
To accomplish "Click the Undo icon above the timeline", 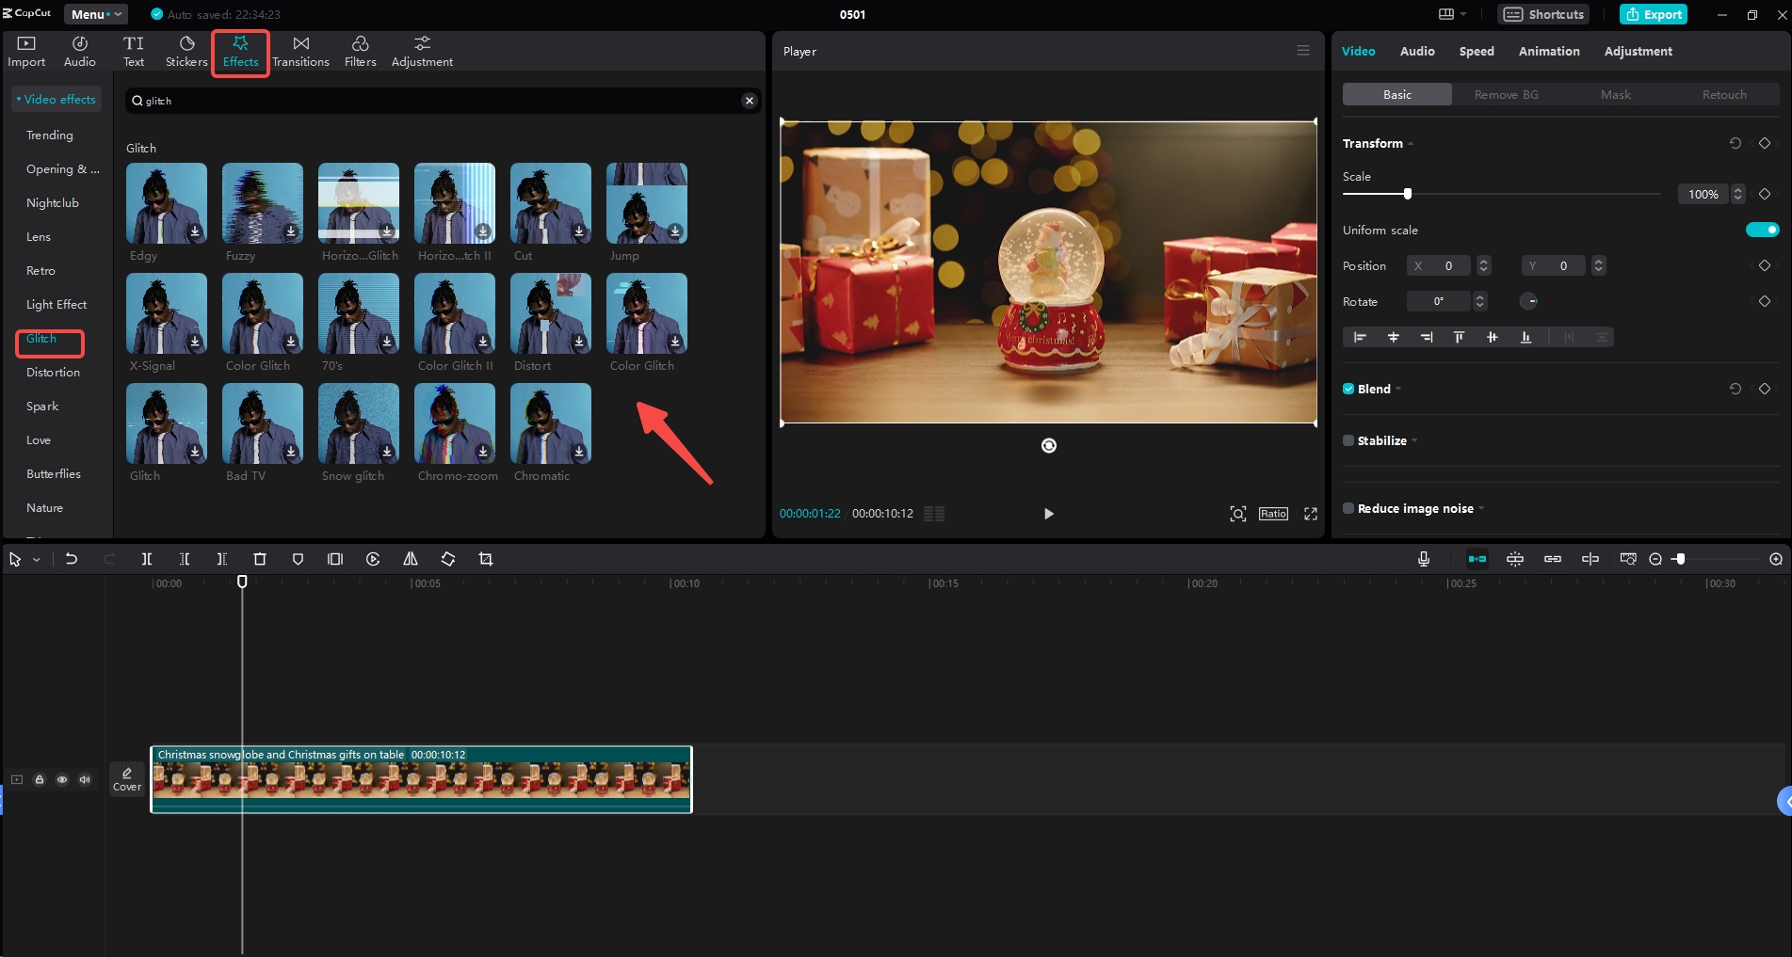I will [73, 559].
